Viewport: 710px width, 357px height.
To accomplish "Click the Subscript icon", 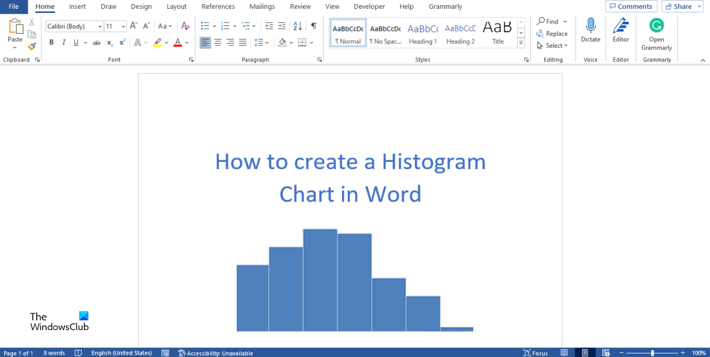I will 109,42.
